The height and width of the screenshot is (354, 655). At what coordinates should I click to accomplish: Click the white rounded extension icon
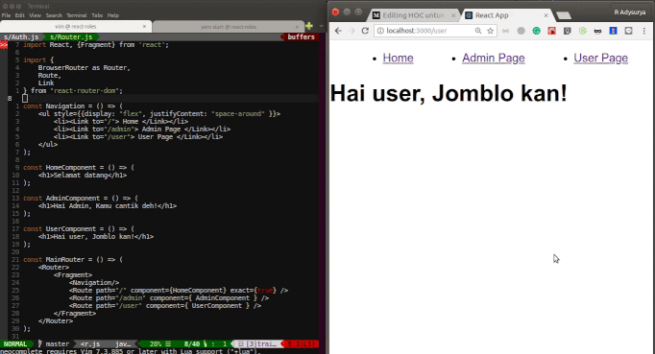628,31
